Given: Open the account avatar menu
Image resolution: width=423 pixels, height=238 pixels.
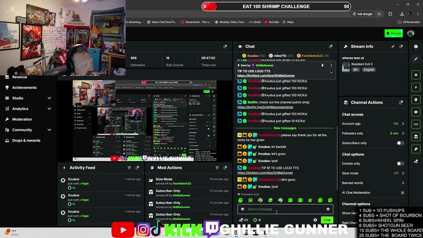Looking at the screenshot, I should click(x=411, y=33).
